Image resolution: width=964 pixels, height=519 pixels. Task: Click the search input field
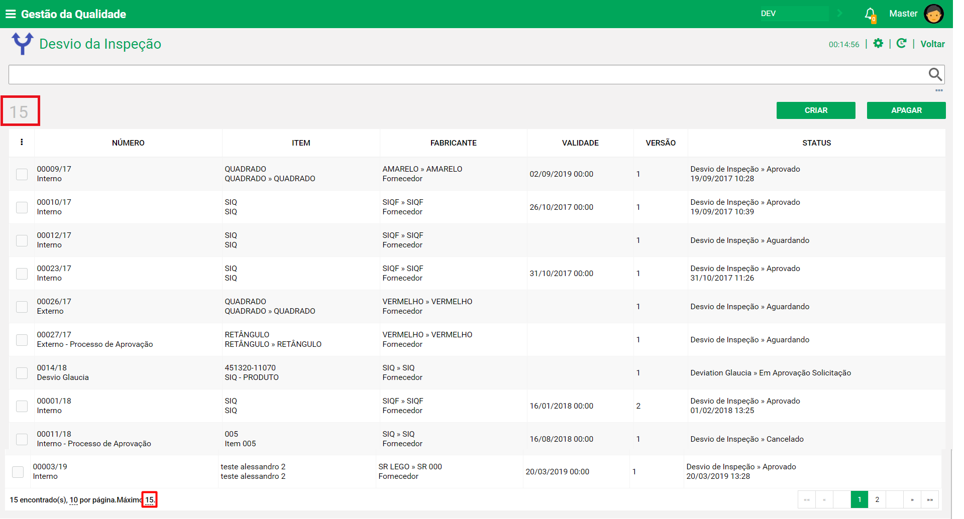pyautogui.click(x=467, y=74)
